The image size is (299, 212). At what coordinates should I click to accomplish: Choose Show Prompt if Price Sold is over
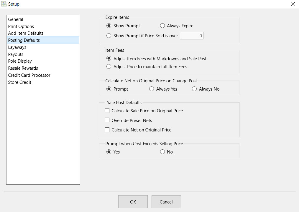[109, 36]
